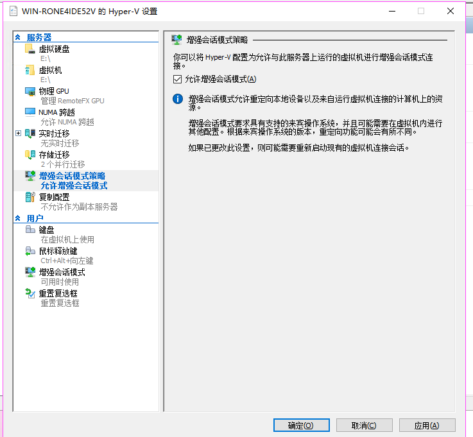Click the 无实时迁移 subtext
473x437 pixels.
tap(60, 143)
